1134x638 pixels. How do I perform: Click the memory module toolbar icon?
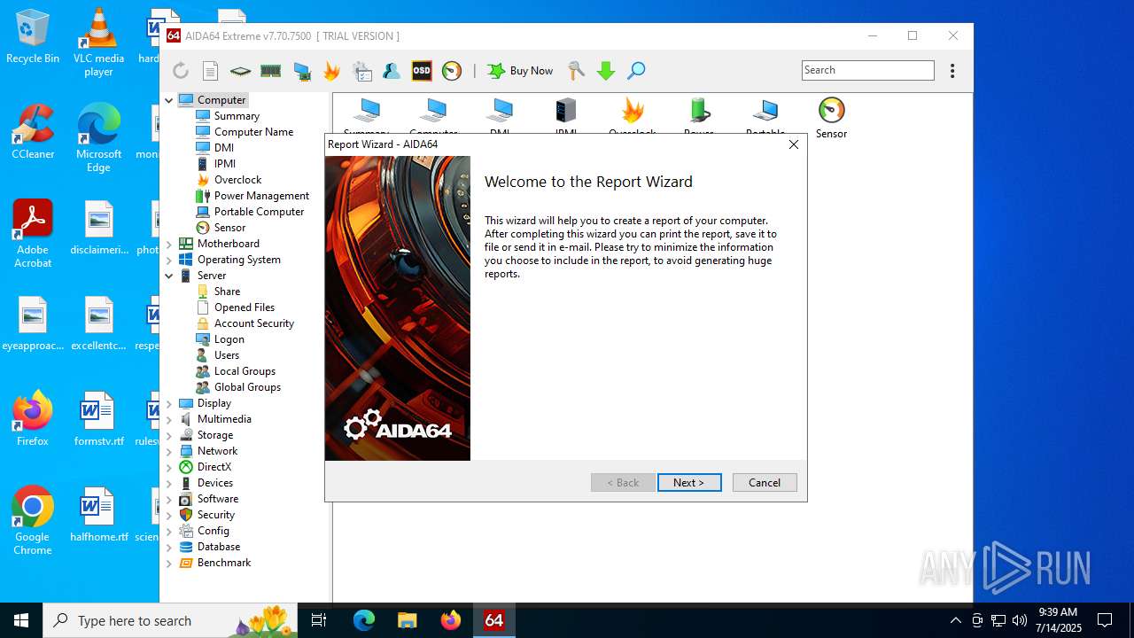271,71
